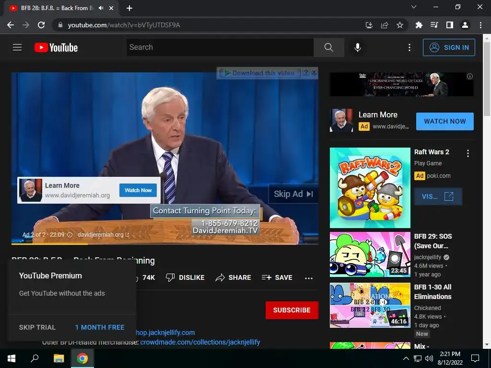The image size is (491, 368).
Task: Click the search magnifier button
Action: [x=329, y=47]
